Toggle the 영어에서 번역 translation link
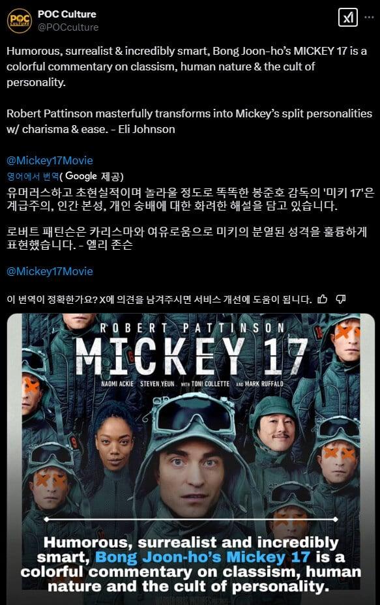 tap(33, 176)
